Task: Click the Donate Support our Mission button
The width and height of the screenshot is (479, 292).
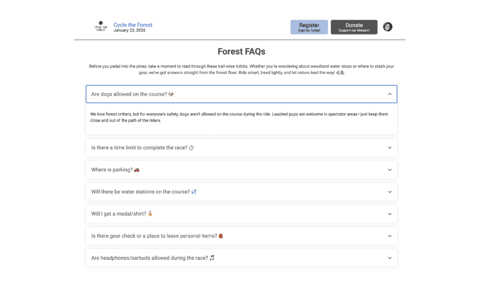Action: point(354,27)
